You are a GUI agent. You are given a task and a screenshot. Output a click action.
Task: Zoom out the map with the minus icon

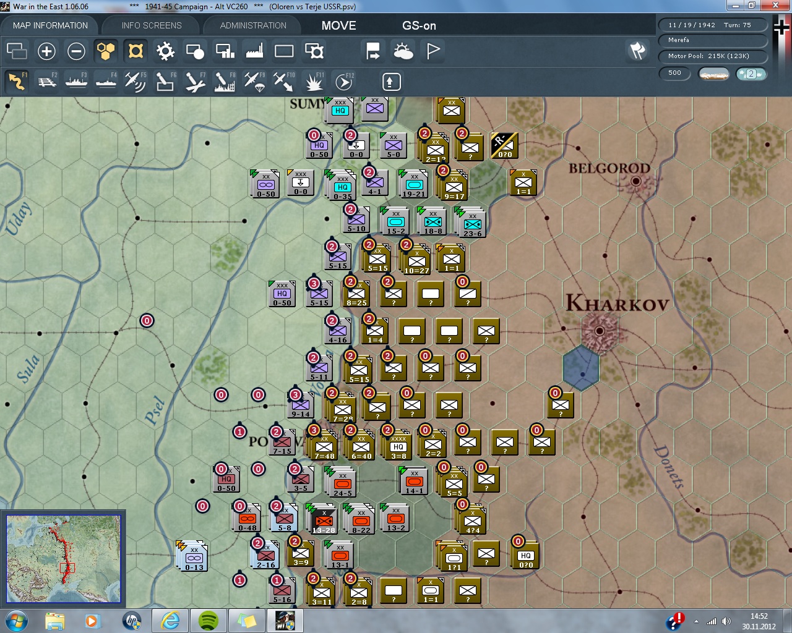(x=76, y=51)
